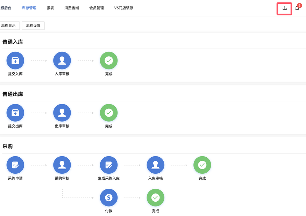Click the download icon in top bar
Screen dimensions: 306x216
click(285, 8)
